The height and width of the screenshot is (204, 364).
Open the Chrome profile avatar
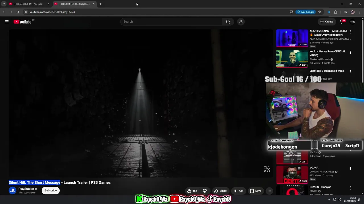[x=353, y=12]
